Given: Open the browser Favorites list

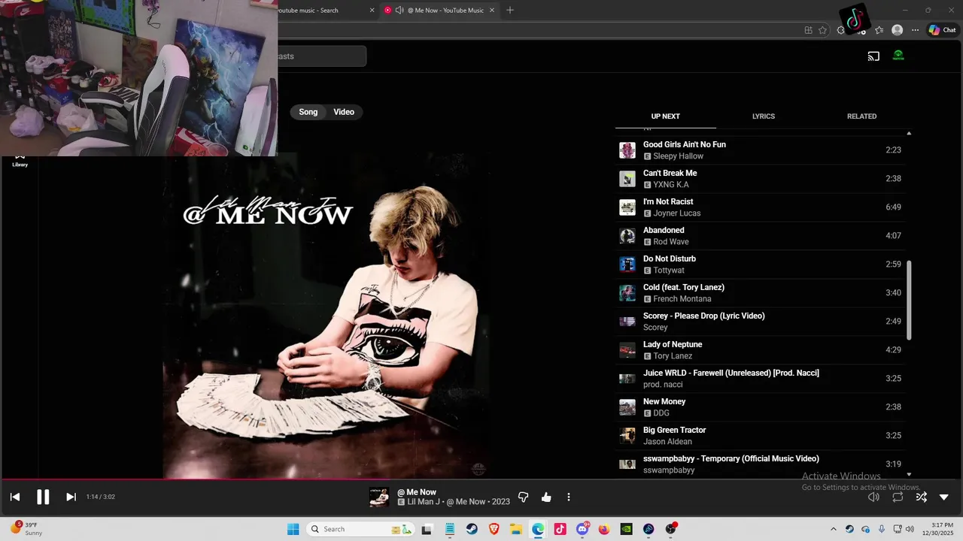Looking at the screenshot, I should (x=879, y=30).
